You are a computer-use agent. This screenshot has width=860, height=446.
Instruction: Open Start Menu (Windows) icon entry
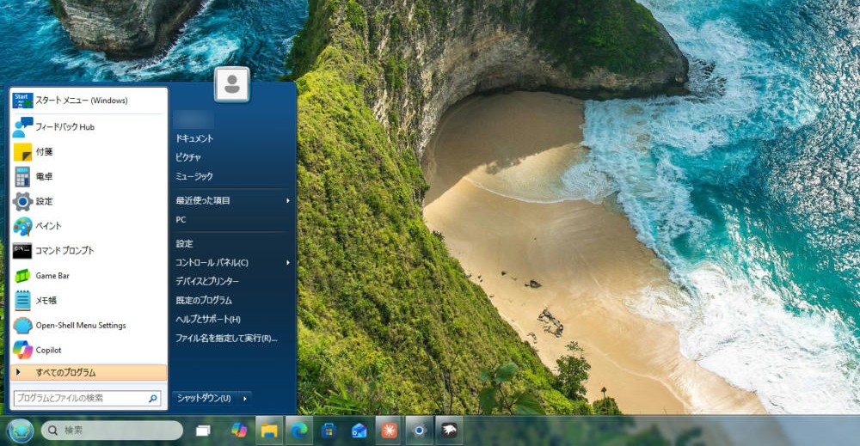click(x=22, y=101)
